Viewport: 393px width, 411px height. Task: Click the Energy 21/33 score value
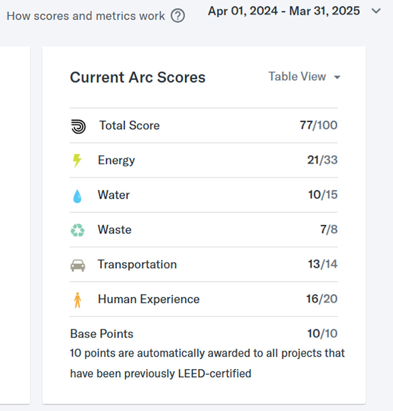pyautogui.click(x=322, y=160)
